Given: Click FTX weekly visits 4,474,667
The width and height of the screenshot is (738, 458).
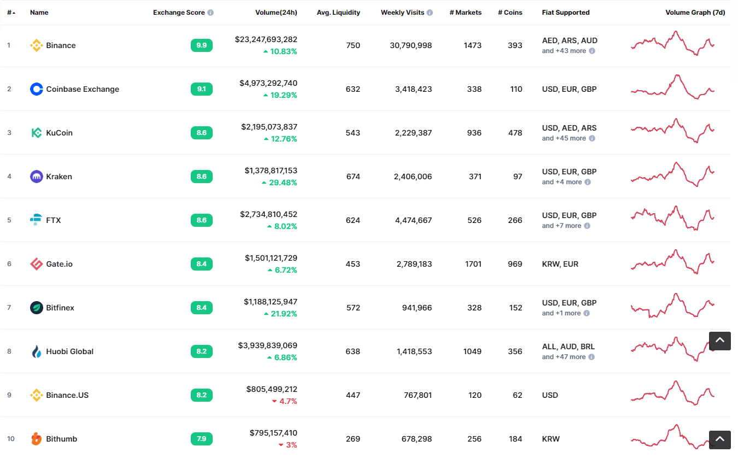Looking at the screenshot, I should click(x=413, y=220).
